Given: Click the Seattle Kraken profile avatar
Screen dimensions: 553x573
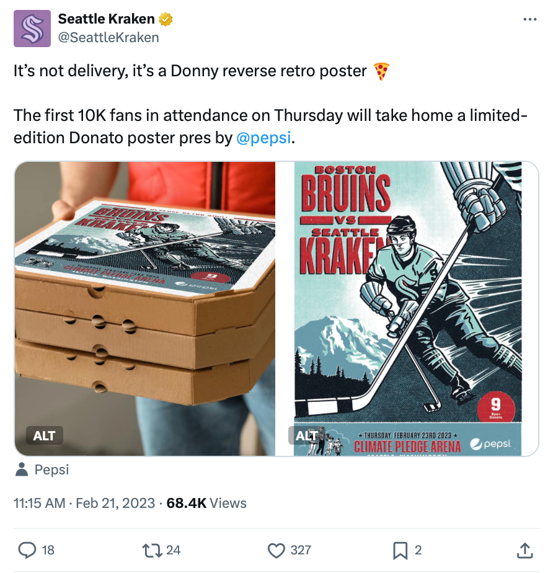Looking at the screenshot, I should 32,29.
